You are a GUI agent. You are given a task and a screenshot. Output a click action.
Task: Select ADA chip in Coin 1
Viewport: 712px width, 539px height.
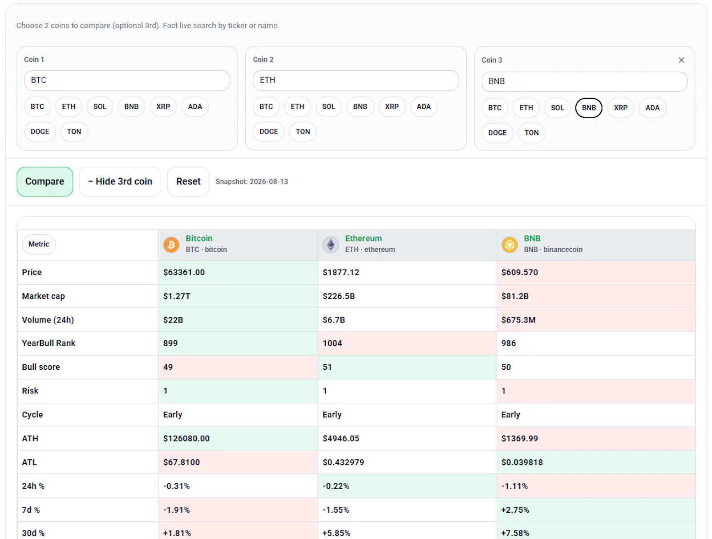(195, 107)
